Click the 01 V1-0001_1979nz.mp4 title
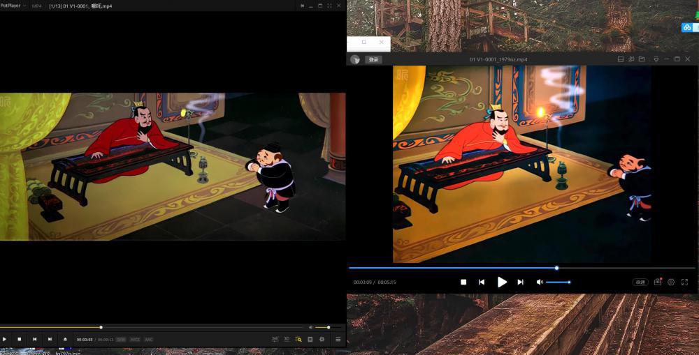699x355 pixels. pyautogui.click(x=498, y=59)
